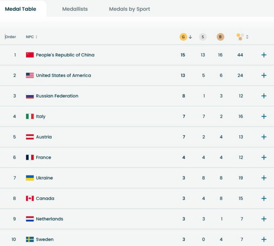Expand People's Republic of China row
This screenshot has height=246, width=274.
pos(264,55)
